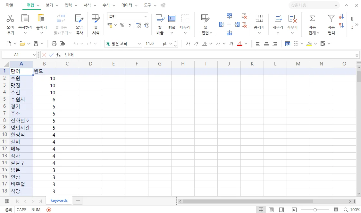Switch to page layout view in status bar
This screenshot has height=213, width=361.
coord(271,210)
